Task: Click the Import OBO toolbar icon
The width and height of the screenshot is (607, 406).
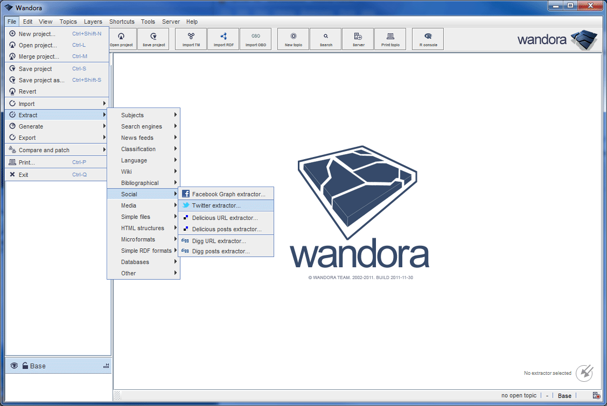Action: pos(255,39)
